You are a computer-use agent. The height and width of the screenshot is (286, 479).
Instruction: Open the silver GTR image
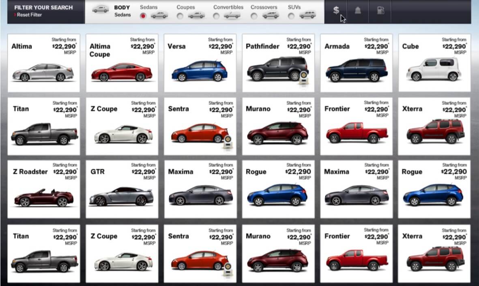(121, 196)
